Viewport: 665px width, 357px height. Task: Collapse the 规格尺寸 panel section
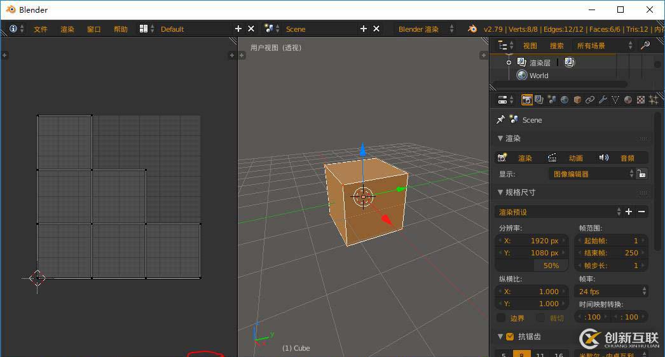[500, 192]
